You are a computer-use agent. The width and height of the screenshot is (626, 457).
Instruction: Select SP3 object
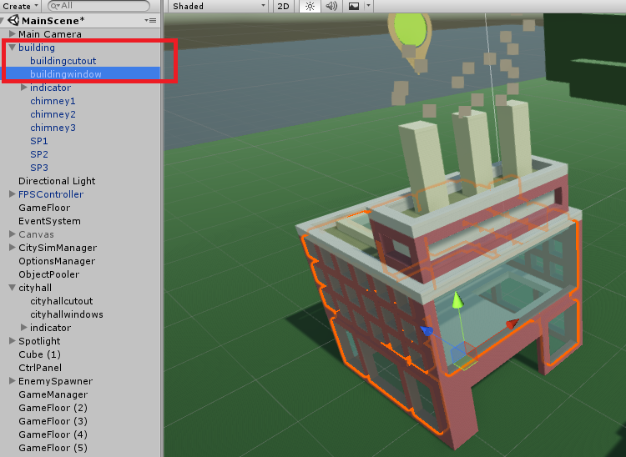(x=39, y=168)
